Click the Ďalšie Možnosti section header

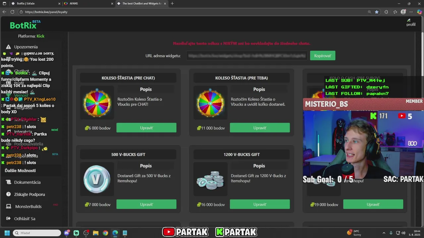click(20, 171)
